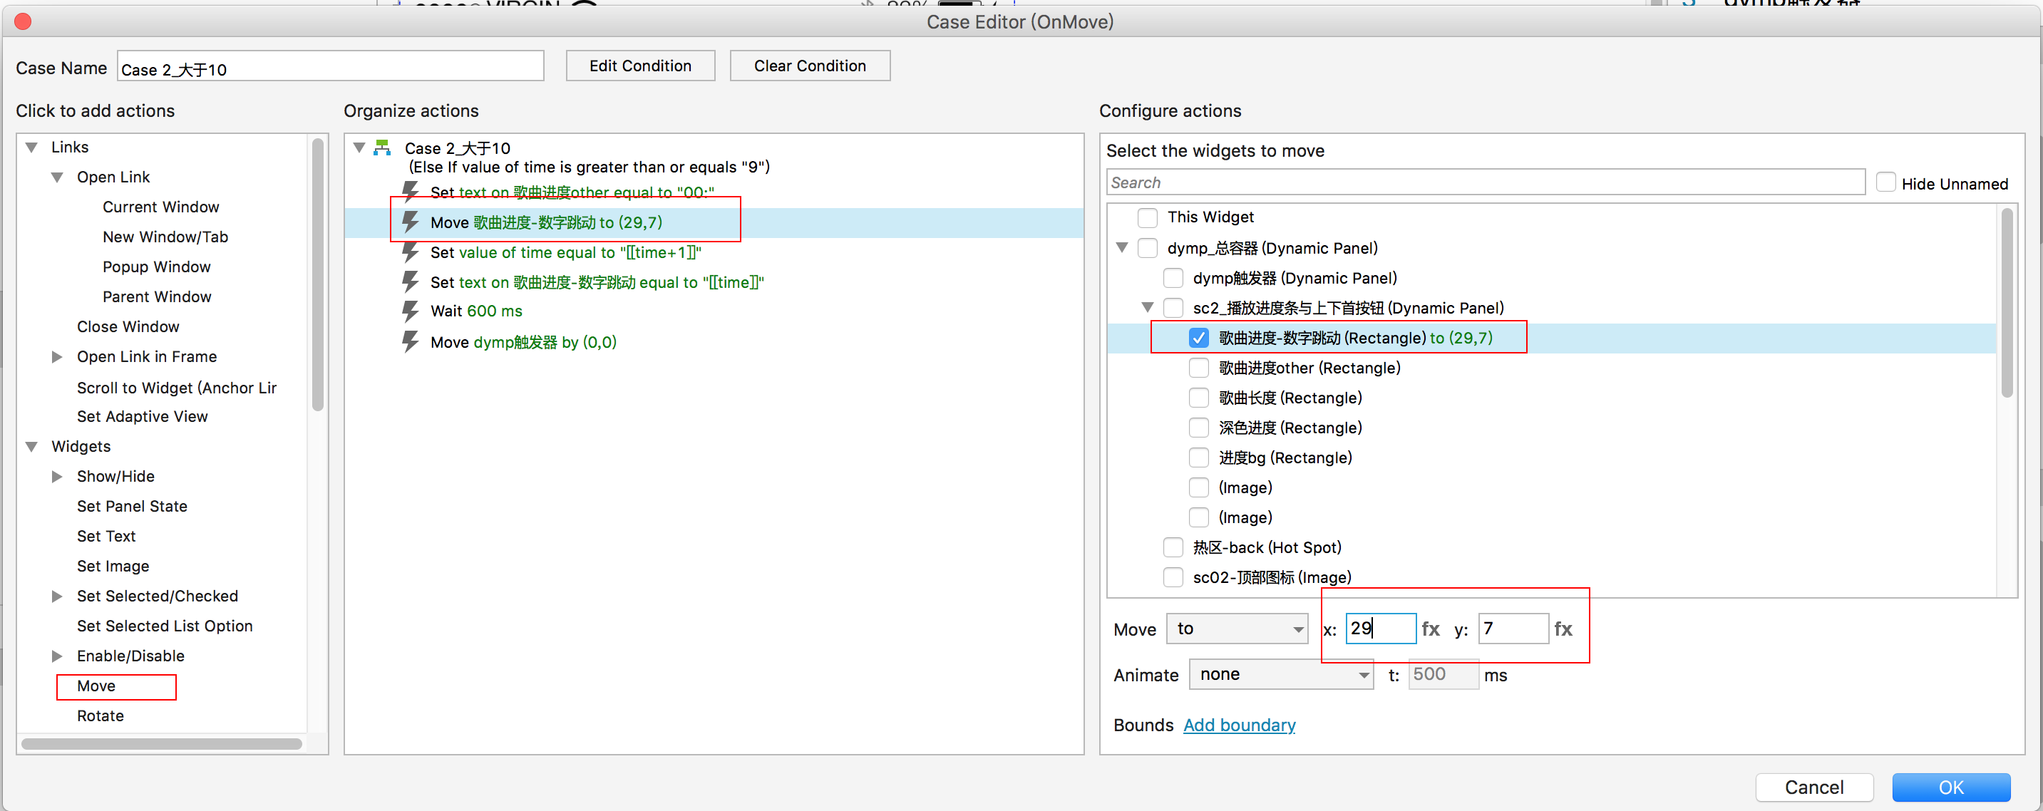The height and width of the screenshot is (811, 2043).
Task: Click lightning icon of Set text 数字跳动 action
Action: coord(410,281)
